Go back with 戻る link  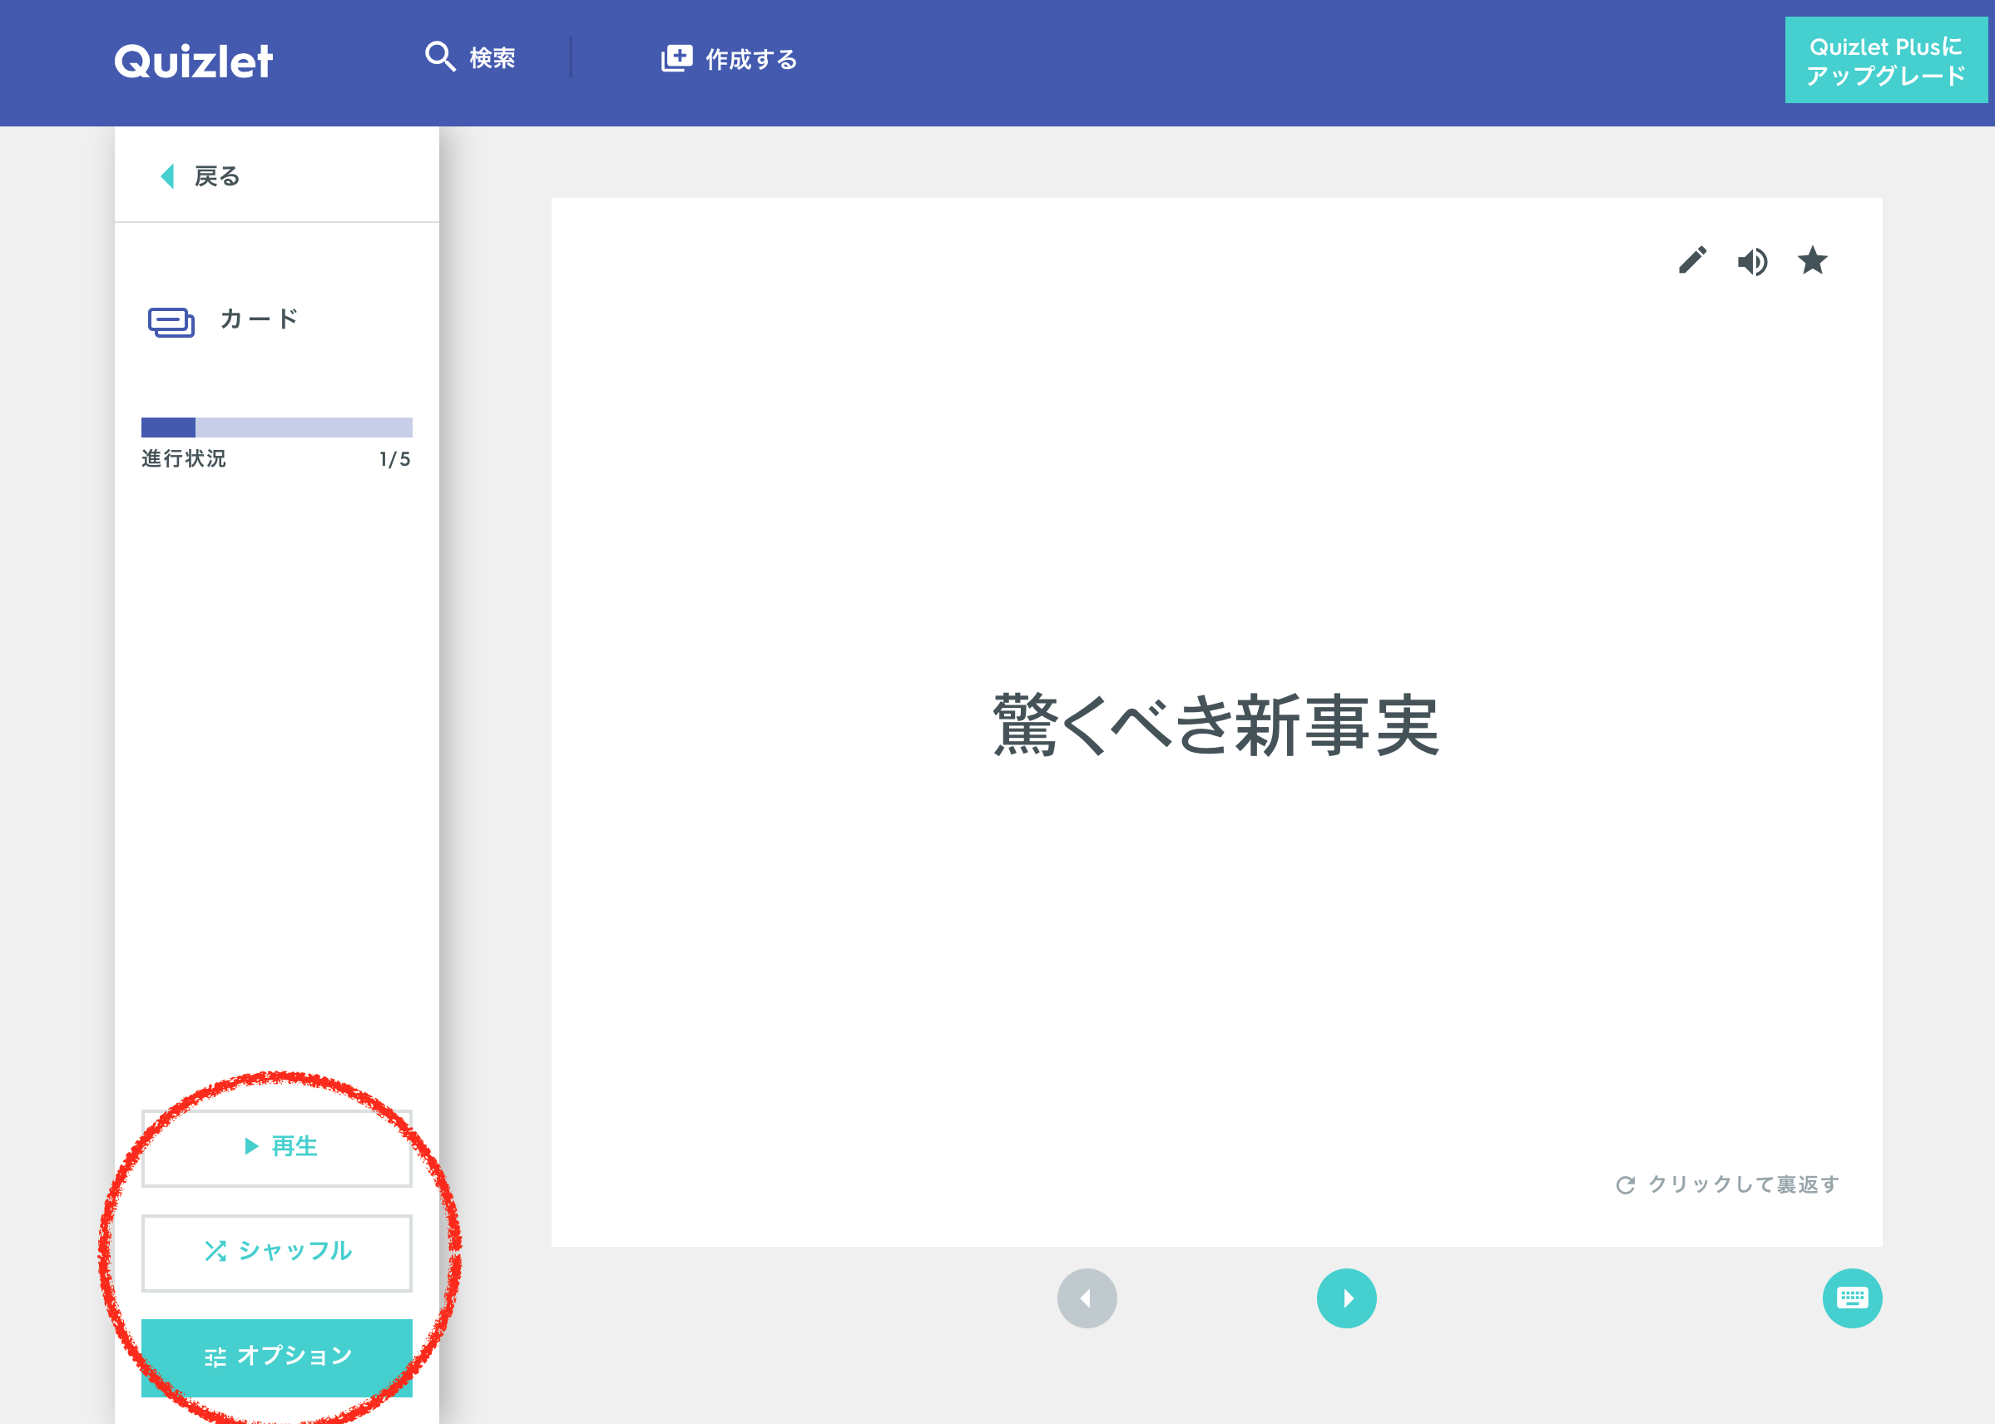point(216,176)
